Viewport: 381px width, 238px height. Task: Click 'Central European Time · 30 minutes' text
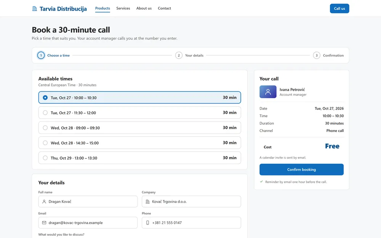coord(67,85)
